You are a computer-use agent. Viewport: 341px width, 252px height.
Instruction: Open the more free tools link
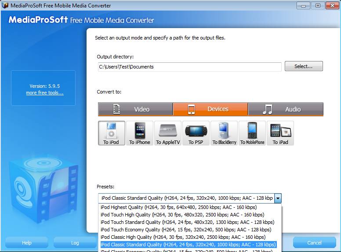(x=44, y=93)
